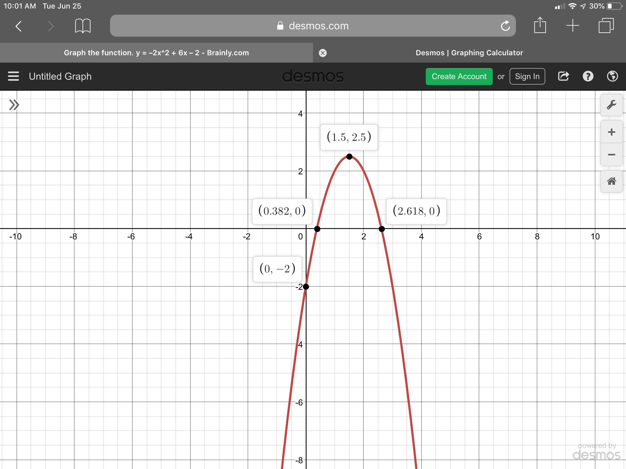This screenshot has height=469, width=626.
Task: Expand the expression list panel
Action: coord(14,105)
